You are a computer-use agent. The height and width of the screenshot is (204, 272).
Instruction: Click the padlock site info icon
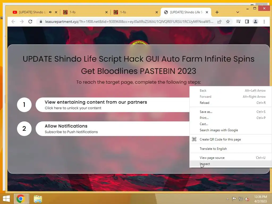pyautogui.click(x=41, y=22)
